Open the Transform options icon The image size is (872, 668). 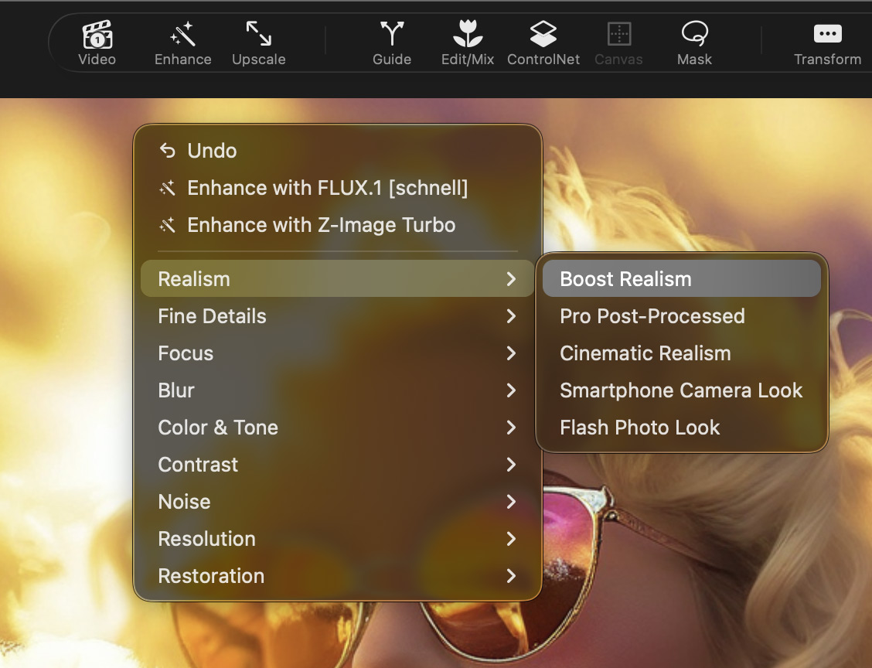(x=827, y=34)
